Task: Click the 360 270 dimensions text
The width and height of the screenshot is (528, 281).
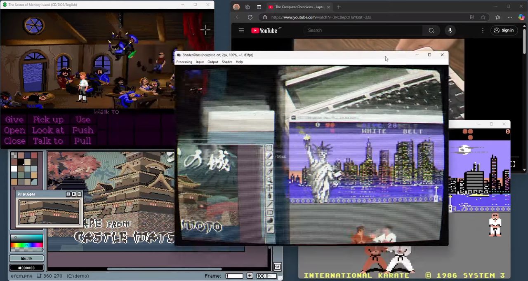Action: pyautogui.click(x=52, y=276)
